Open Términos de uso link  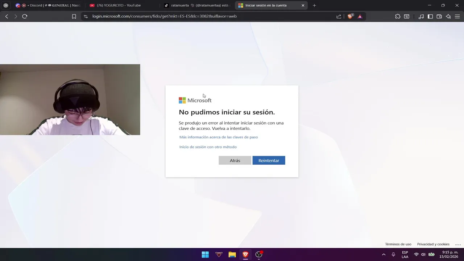pos(398,244)
